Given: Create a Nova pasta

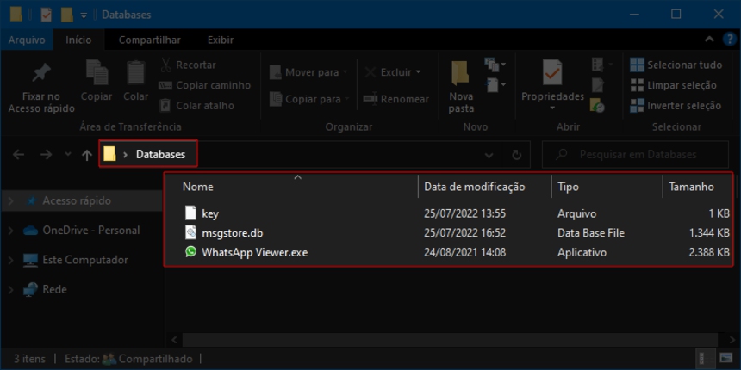Looking at the screenshot, I should point(461,86).
